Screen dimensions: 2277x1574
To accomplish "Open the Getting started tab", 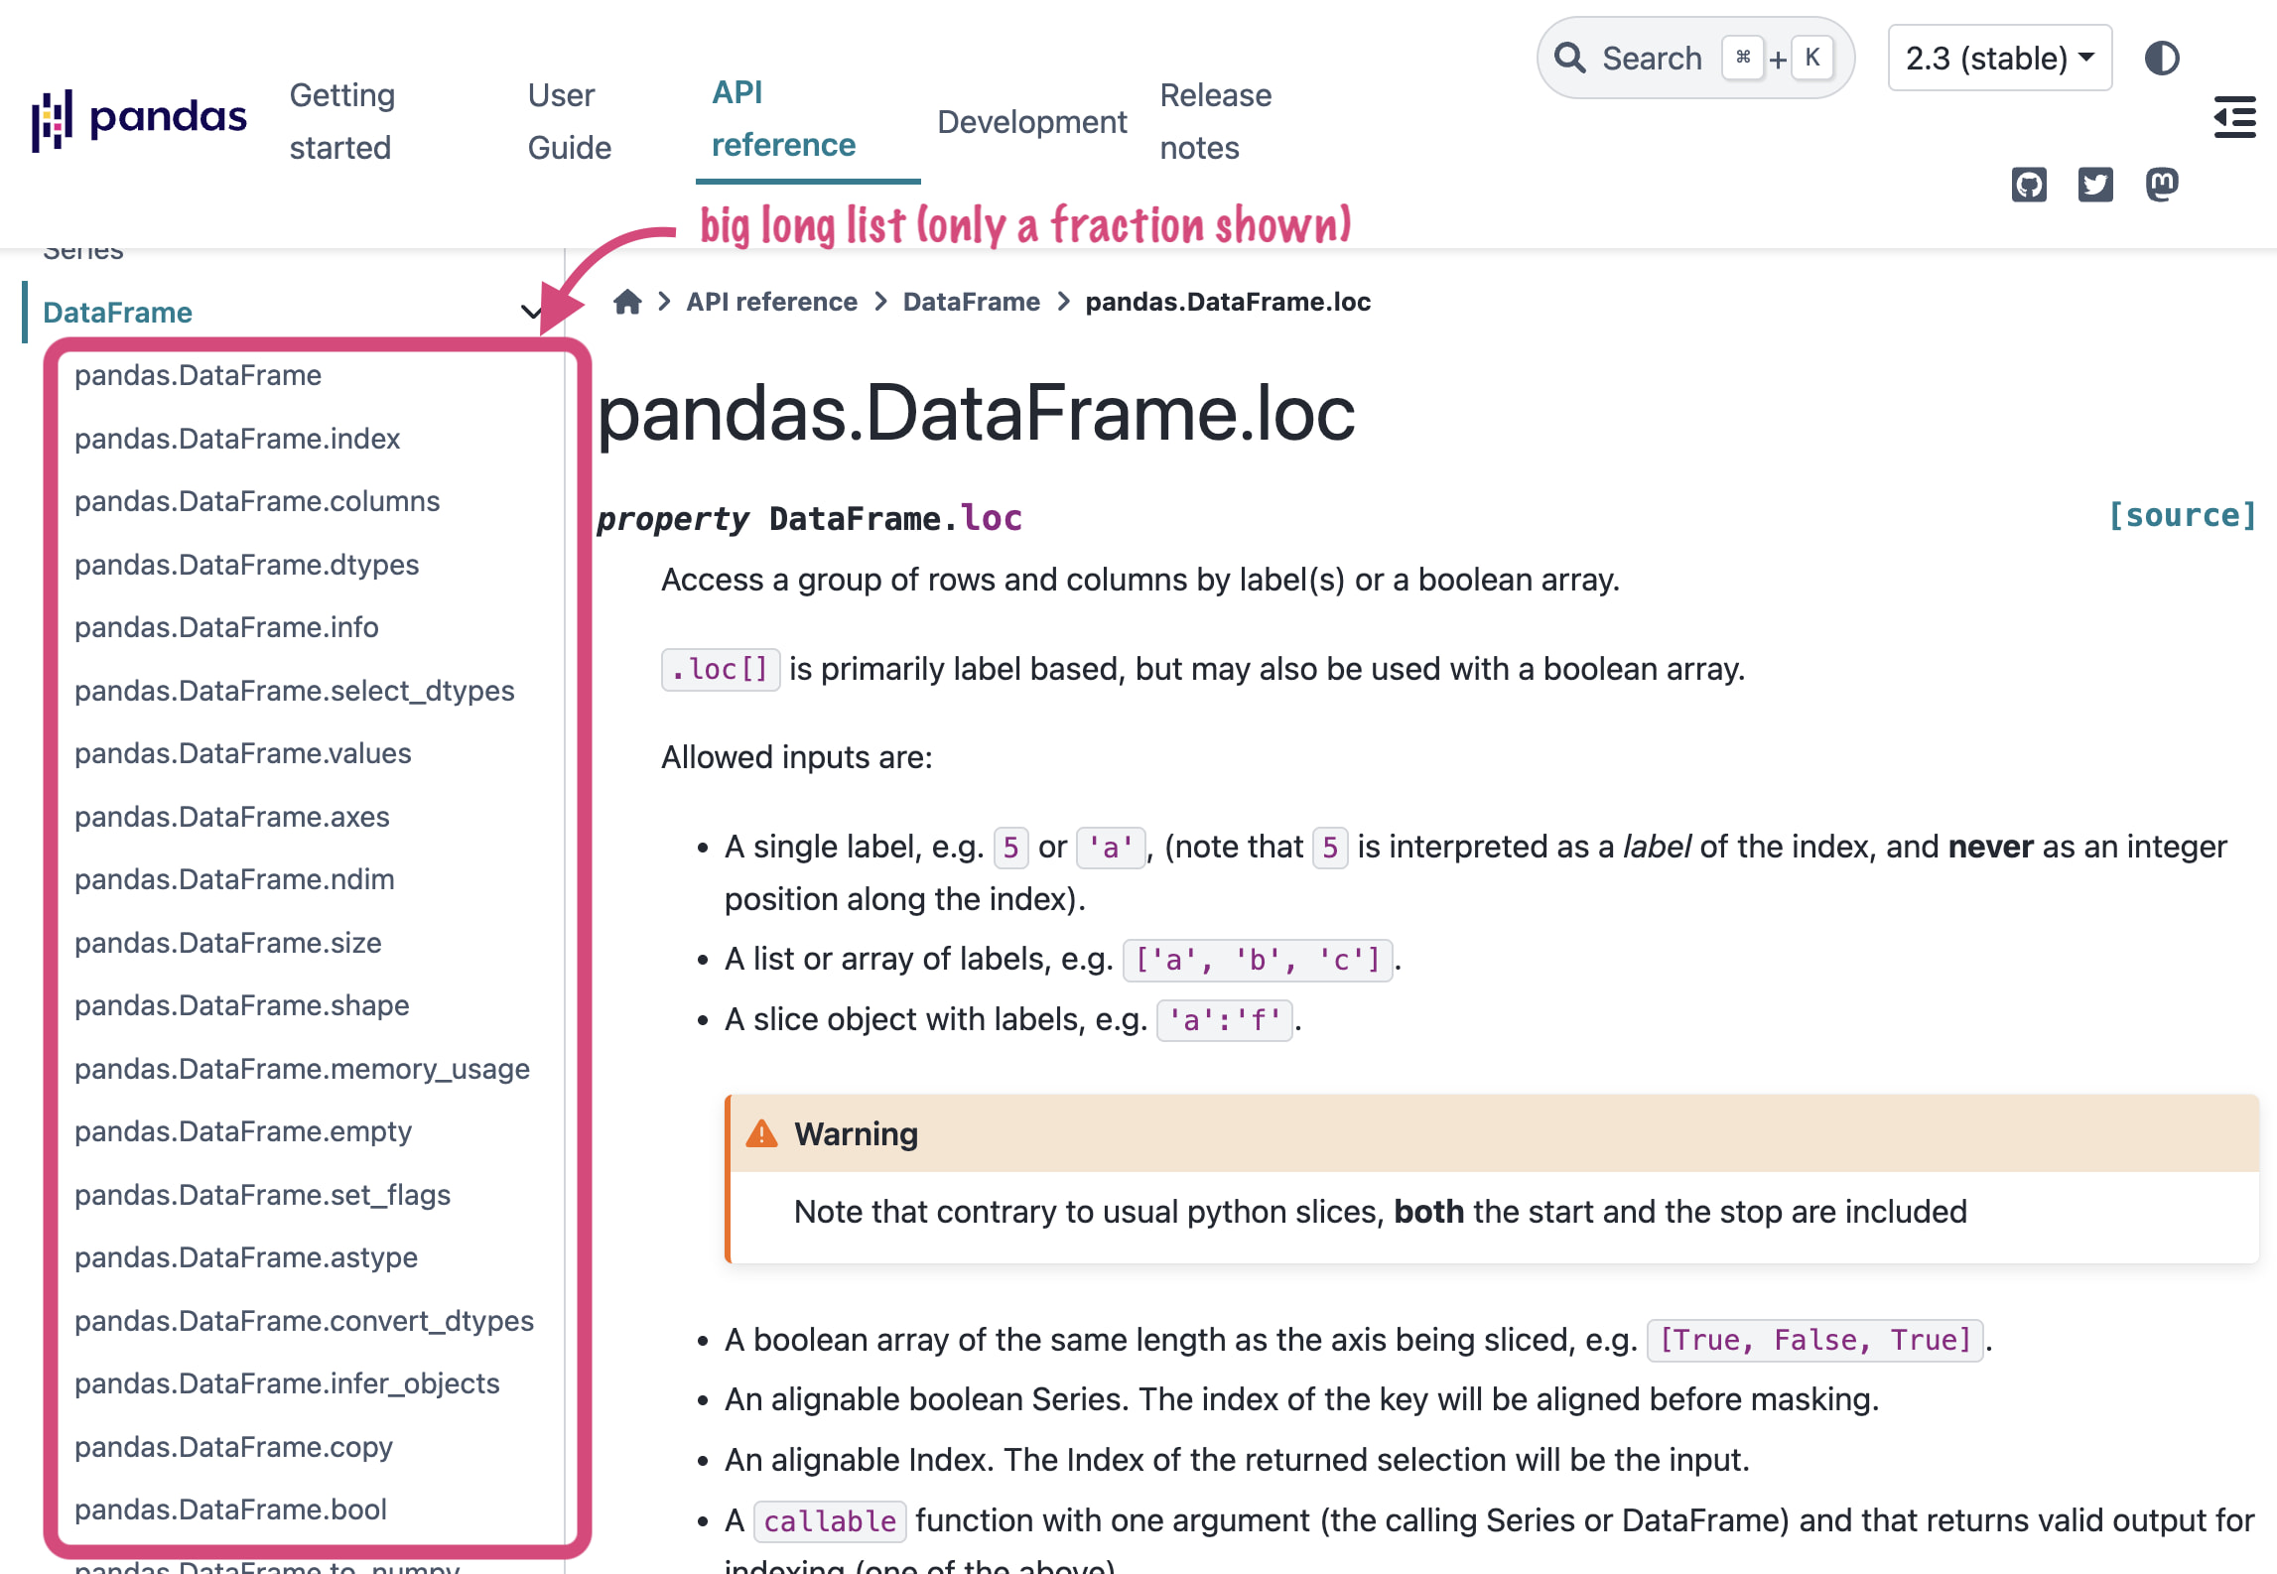I will 341,121.
